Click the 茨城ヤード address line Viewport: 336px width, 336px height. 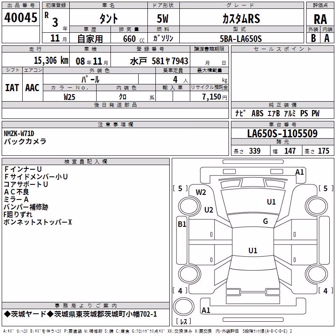81,314
